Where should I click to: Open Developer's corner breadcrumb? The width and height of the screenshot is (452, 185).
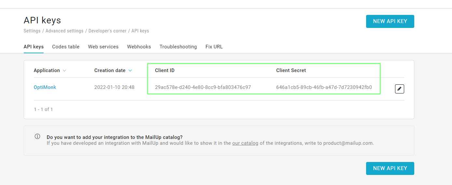(107, 31)
